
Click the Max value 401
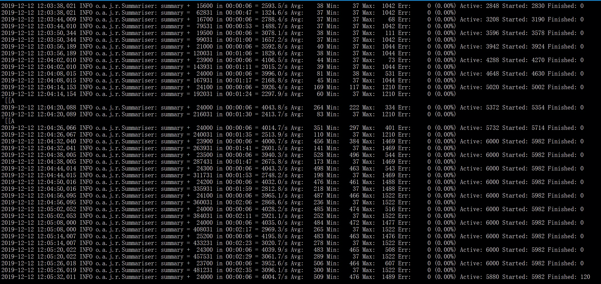click(390, 128)
